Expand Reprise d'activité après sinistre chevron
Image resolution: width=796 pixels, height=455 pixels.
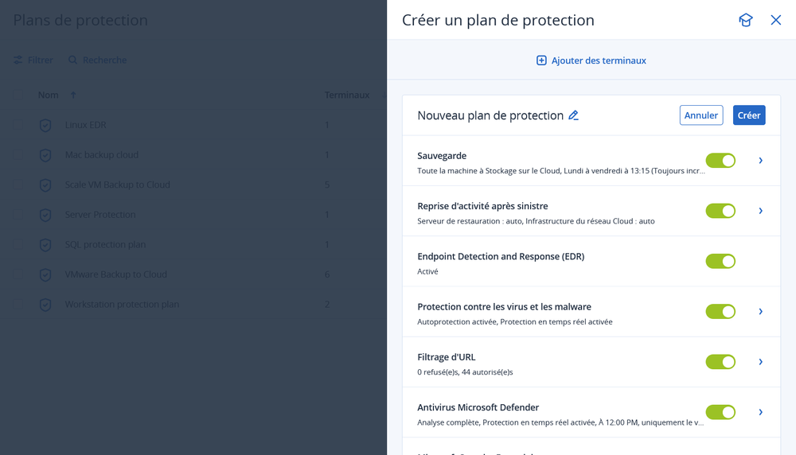(x=760, y=211)
